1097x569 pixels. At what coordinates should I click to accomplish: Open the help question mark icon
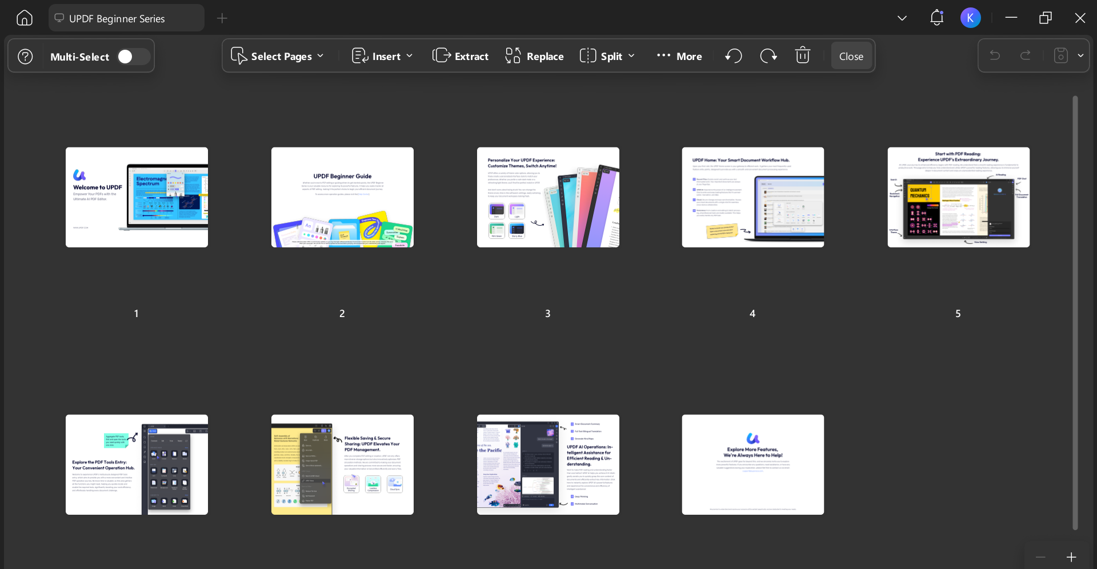[25, 56]
